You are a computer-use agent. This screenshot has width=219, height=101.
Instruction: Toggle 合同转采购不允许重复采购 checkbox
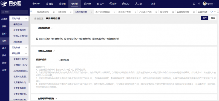coord(65,39)
